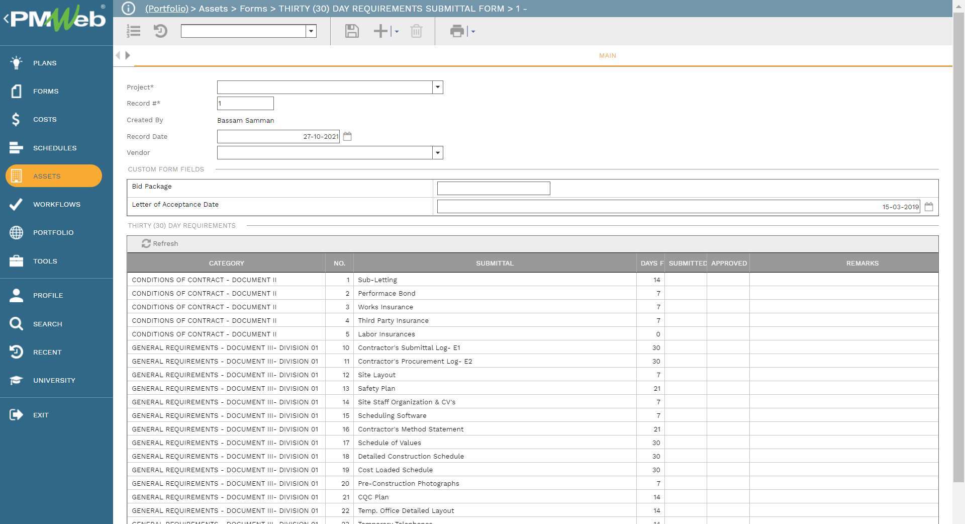Image resolution: width=965 pixels, height=524 pixels.
Task: Open the records list icon
Action: tap(133, 31)
